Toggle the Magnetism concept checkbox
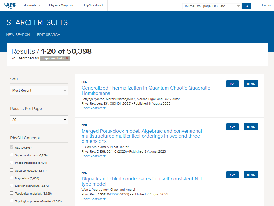Screen dimensions: 274x206 coord(12,178)
